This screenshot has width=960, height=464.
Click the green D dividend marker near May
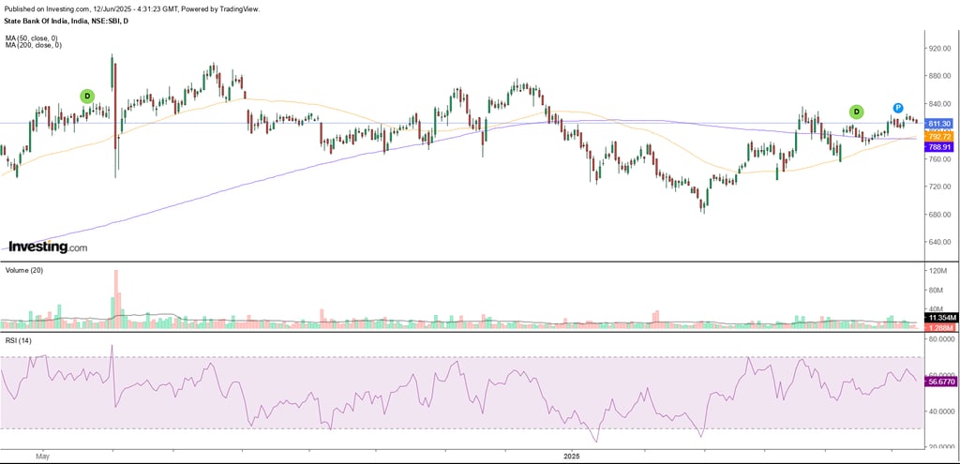click(x=87, y=97)
